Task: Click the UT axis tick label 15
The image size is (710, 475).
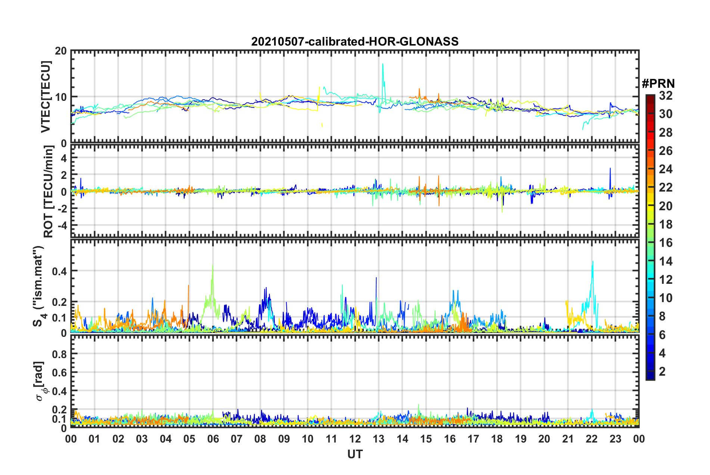Action: click(426, 439)
